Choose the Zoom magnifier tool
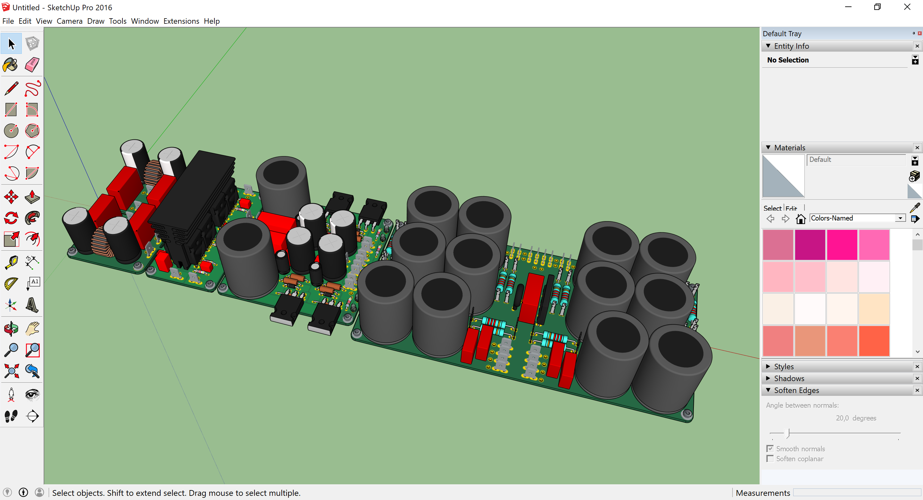This screenshot has height=500, width=923. click(x=11, y=350)
